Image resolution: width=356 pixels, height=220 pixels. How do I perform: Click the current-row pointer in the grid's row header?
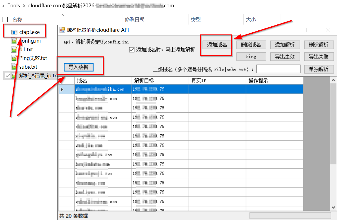[x=62, y=89]
